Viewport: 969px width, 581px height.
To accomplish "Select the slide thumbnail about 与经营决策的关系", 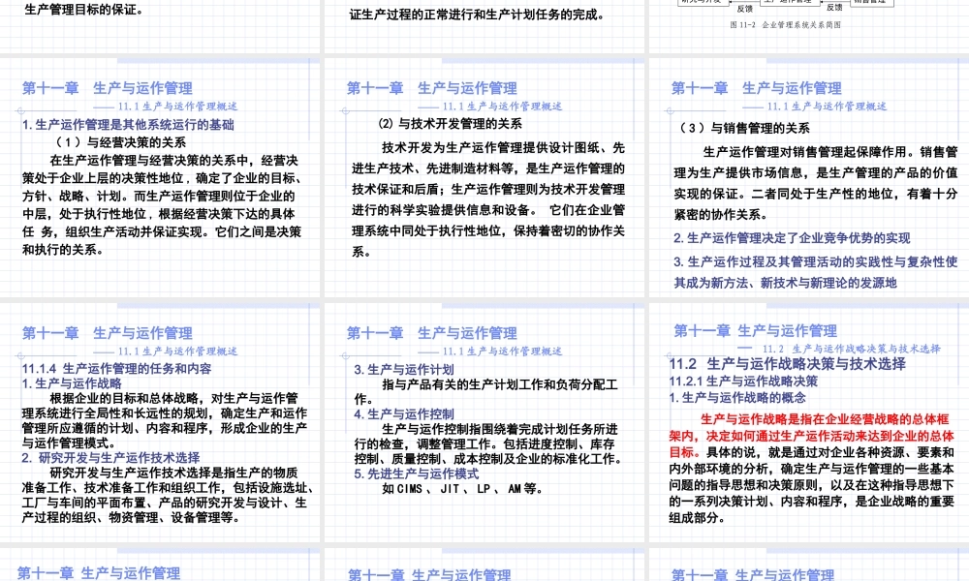I will 160,178.
